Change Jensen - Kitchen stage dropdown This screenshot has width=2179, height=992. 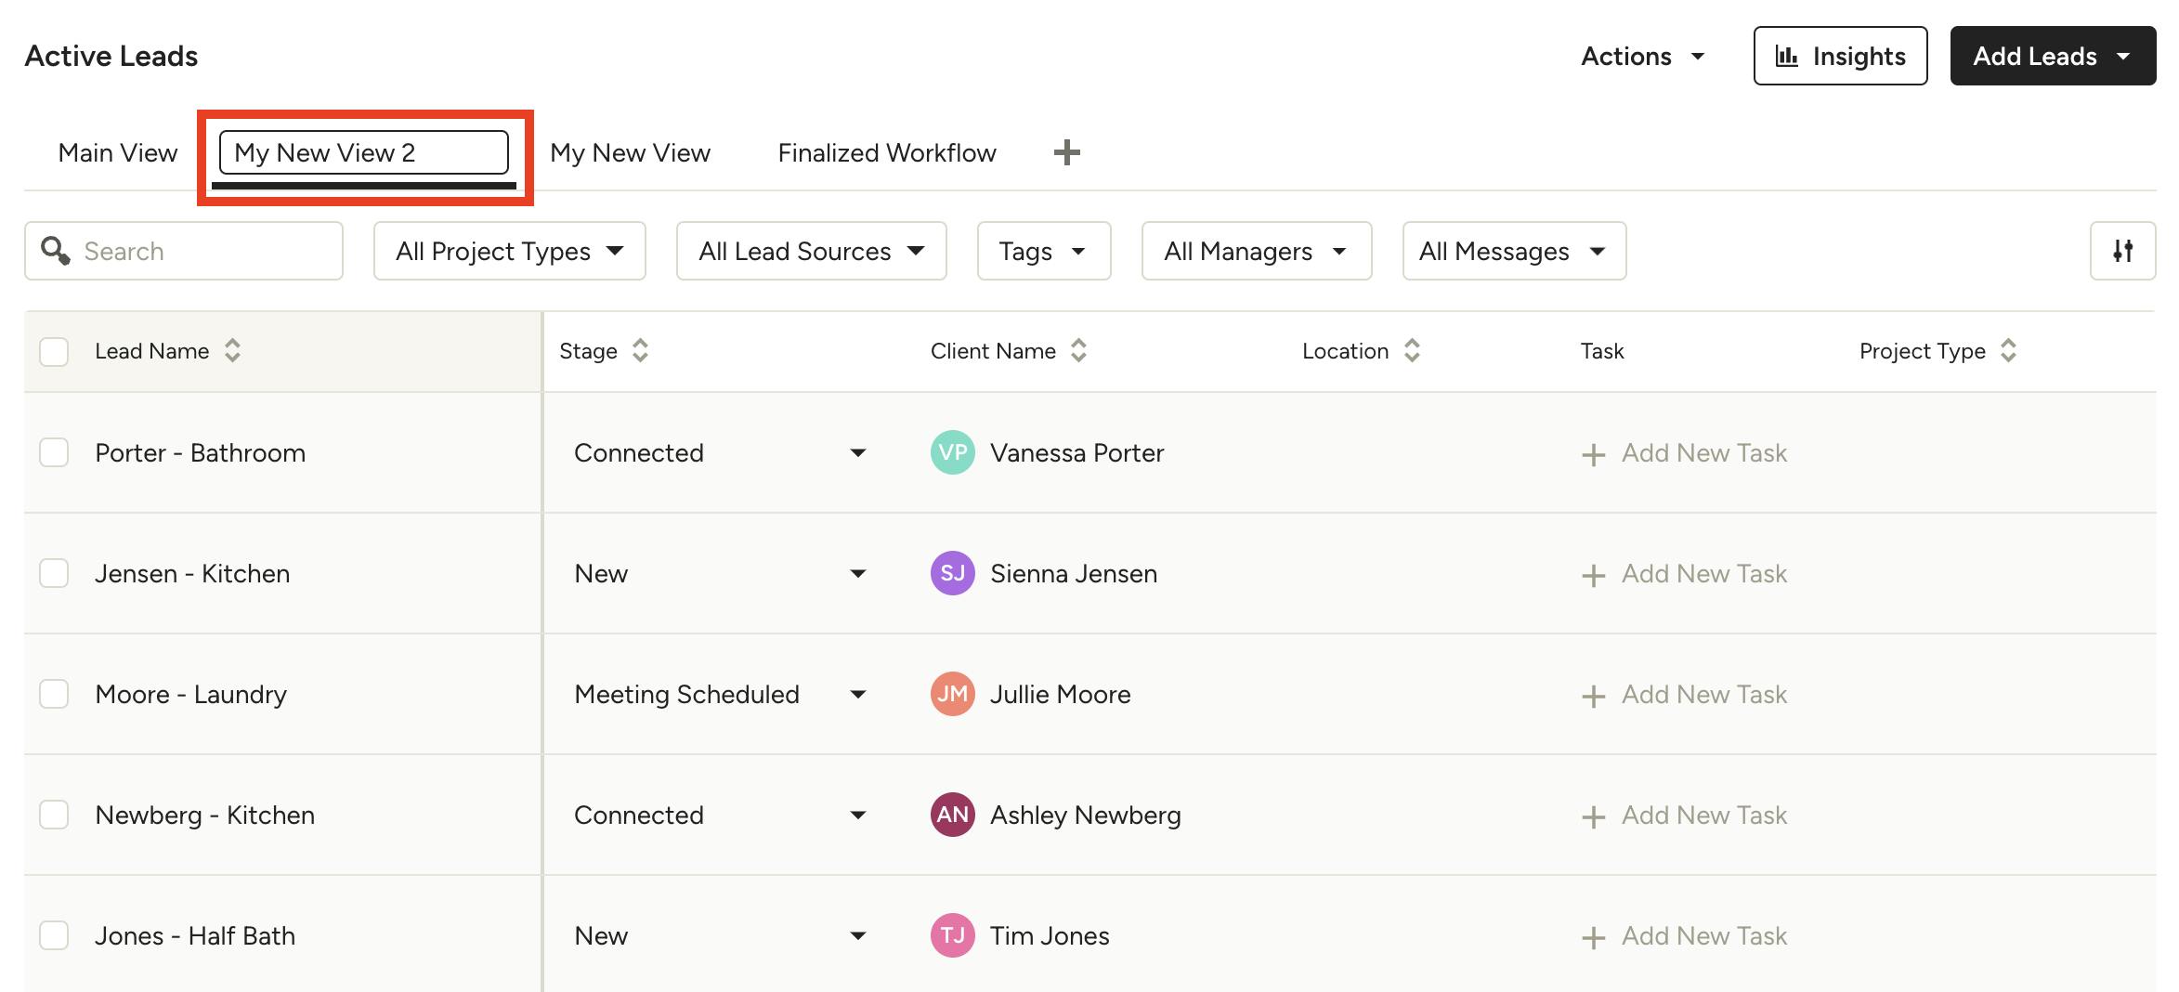pyautogui.click(x=856, y=573)
